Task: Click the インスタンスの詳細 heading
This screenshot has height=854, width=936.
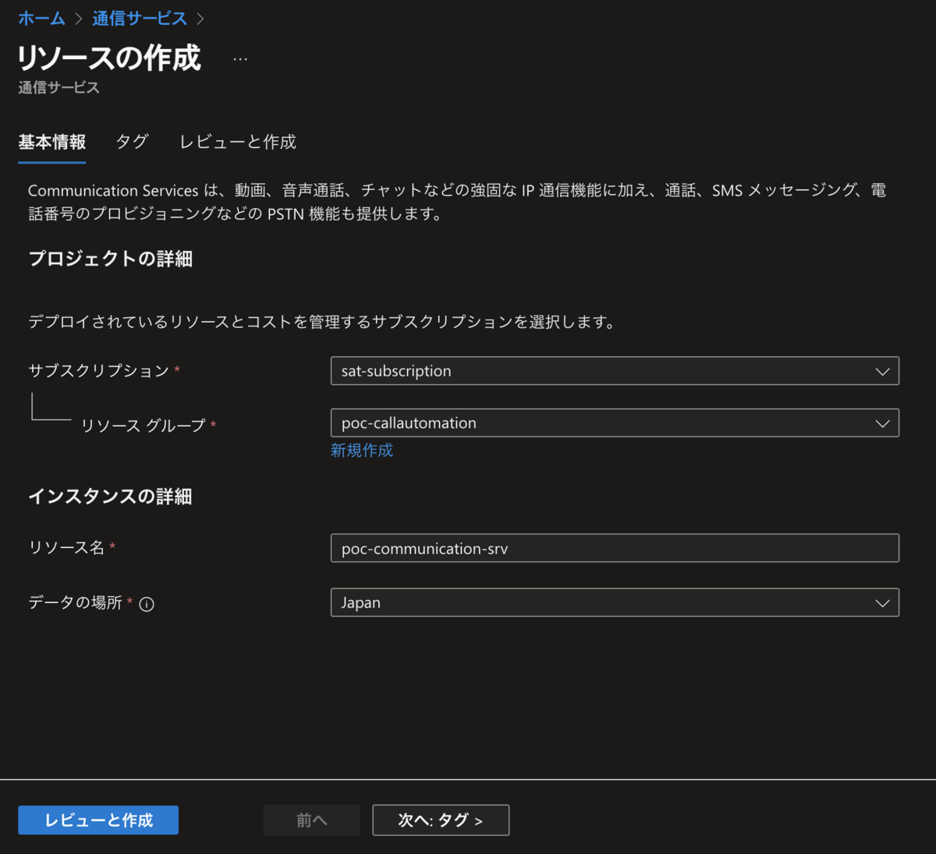Action: pyautogui.click(x=110, y=496)
